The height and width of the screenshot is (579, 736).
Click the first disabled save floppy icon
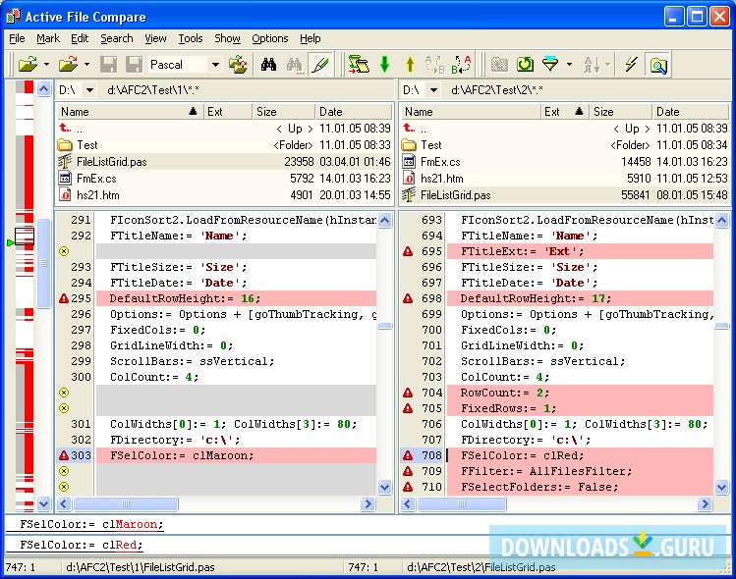point(108,64)
